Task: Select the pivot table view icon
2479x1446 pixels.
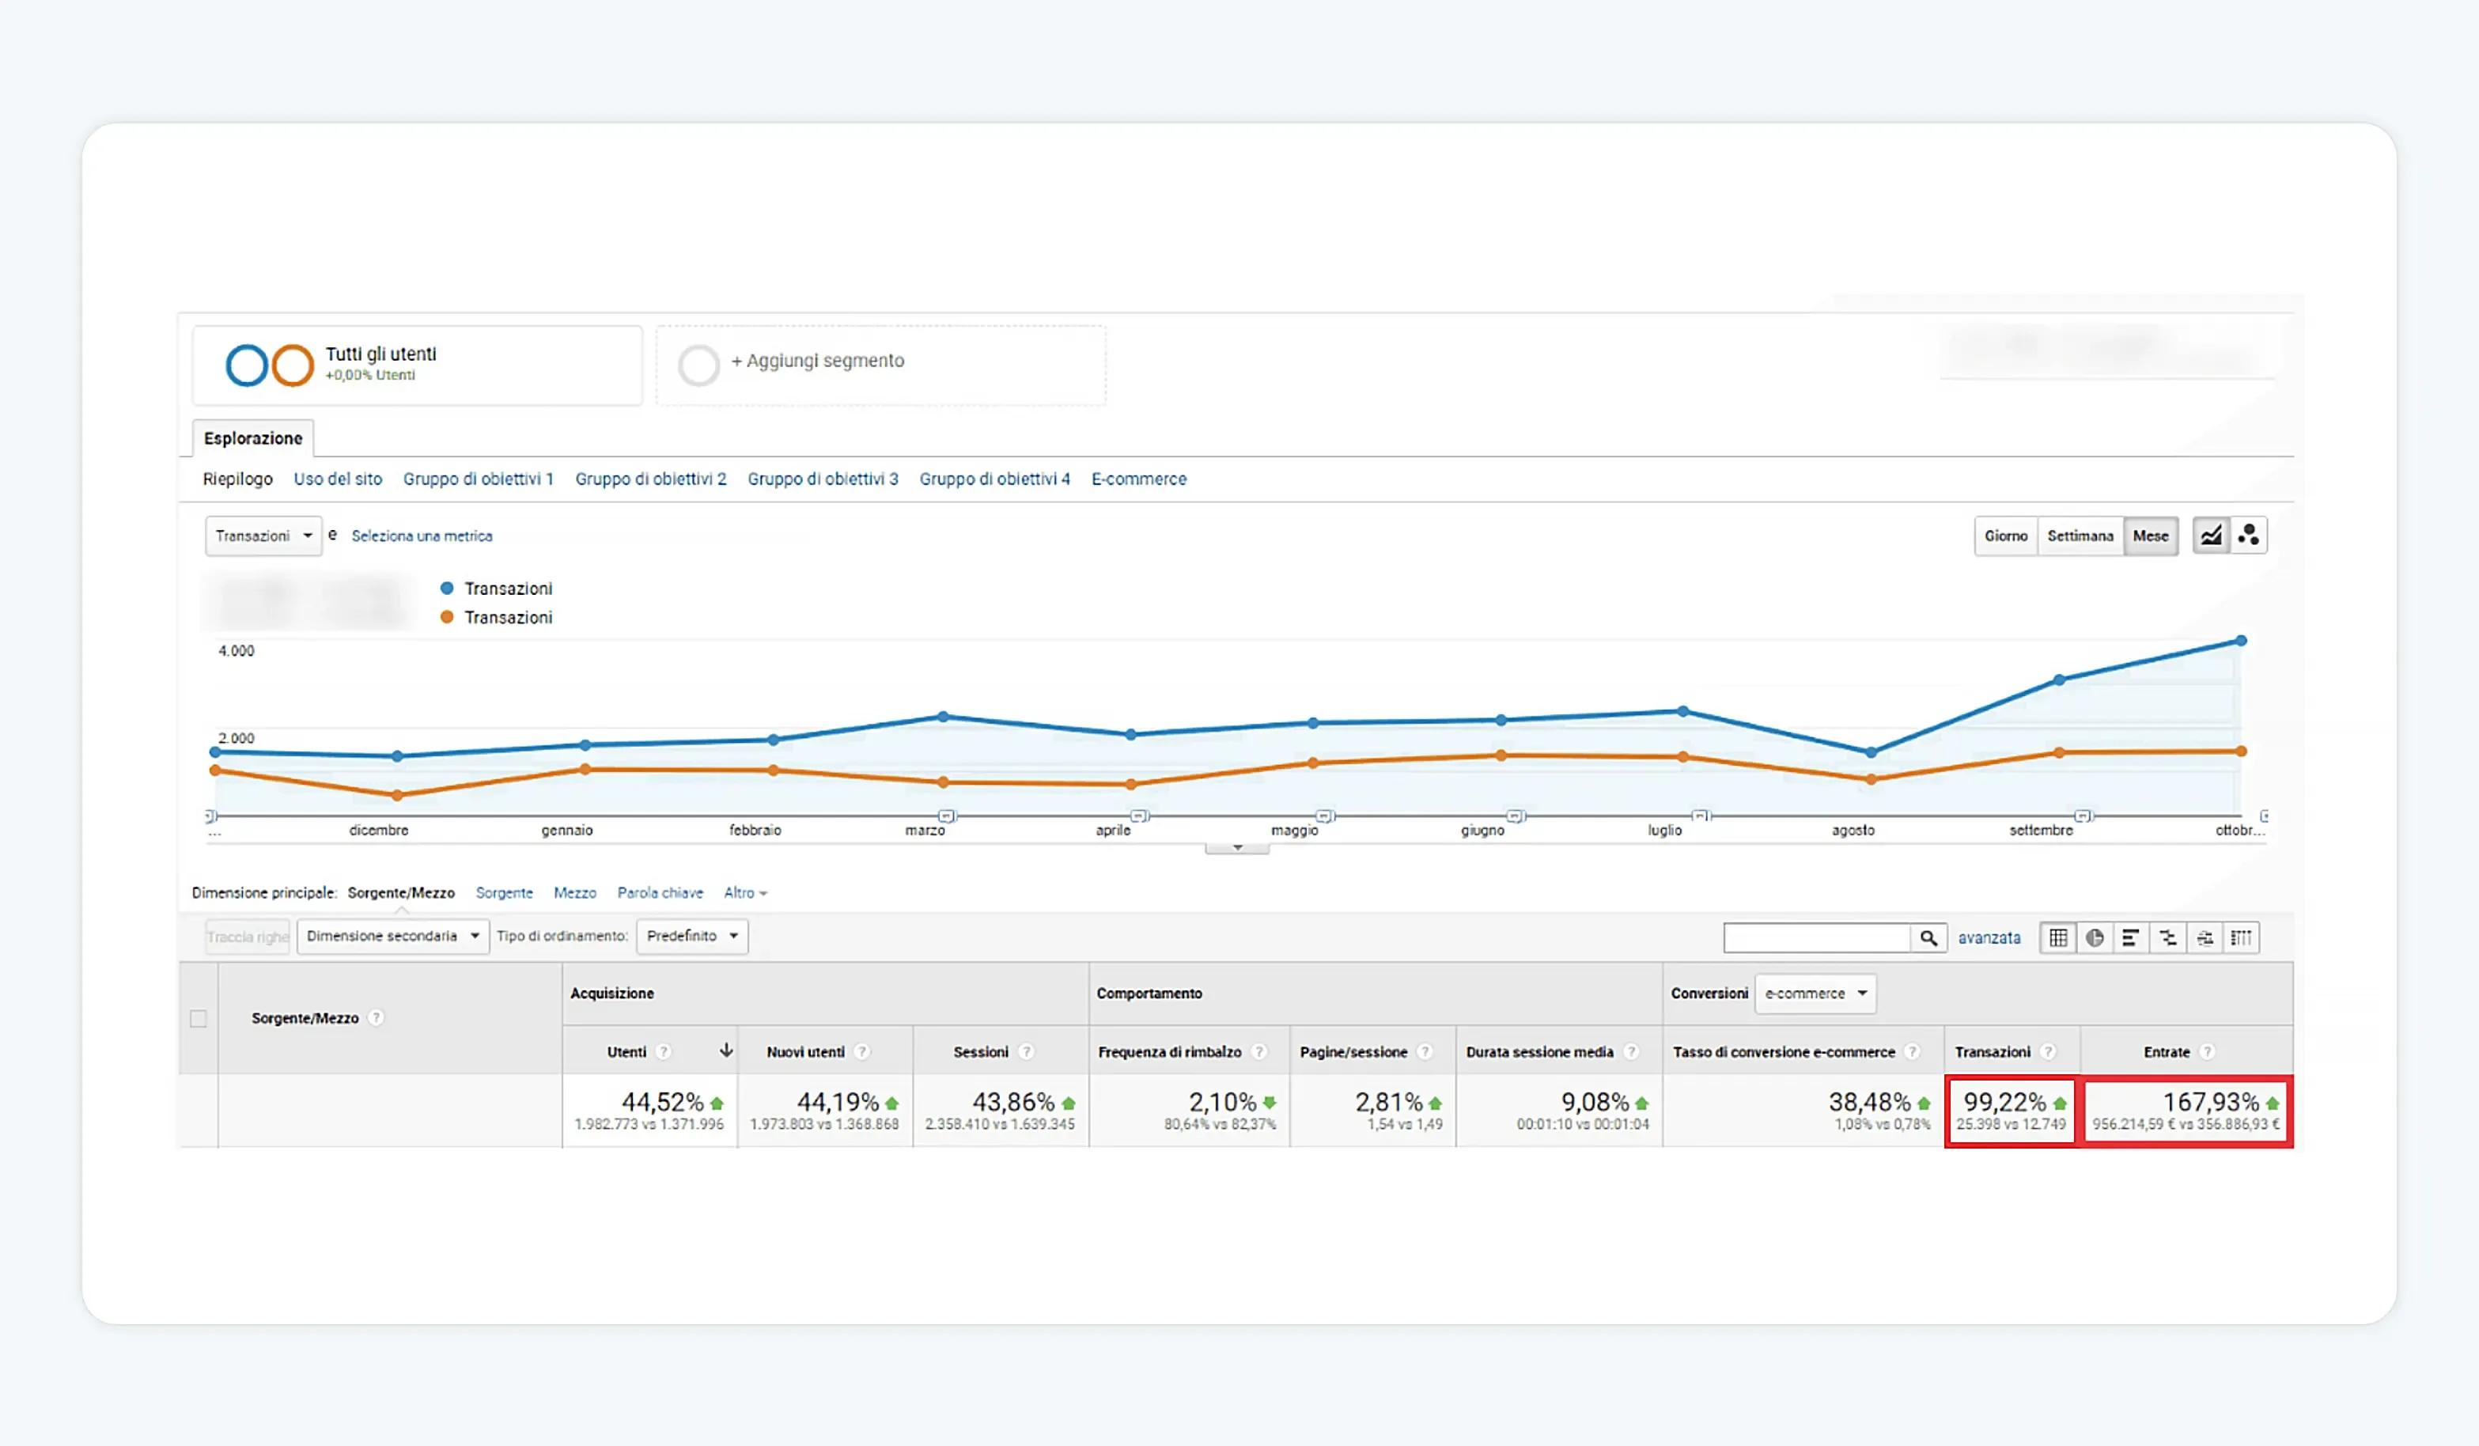Action: [x=2242, y=937]
